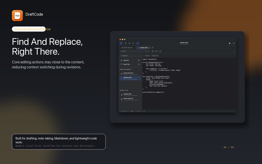Open the settings gear icon
Viewport: 262px width, 164px height.
tap(234, 43)
